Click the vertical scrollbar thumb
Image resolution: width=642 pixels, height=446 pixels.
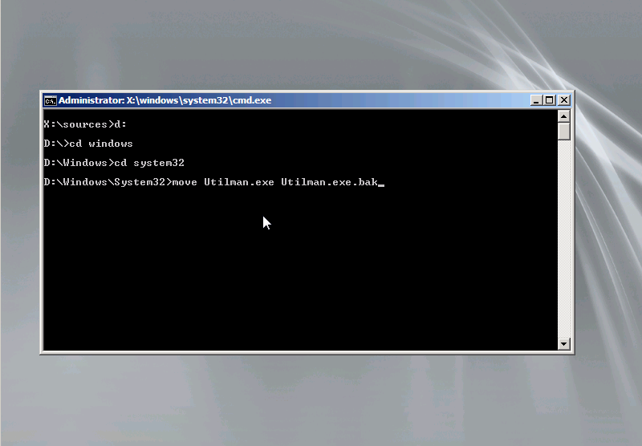[564, 132]
